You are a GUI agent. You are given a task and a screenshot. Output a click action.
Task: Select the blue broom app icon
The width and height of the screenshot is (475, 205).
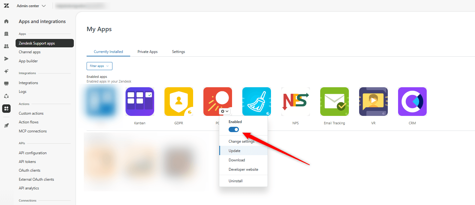coord(257,102)
